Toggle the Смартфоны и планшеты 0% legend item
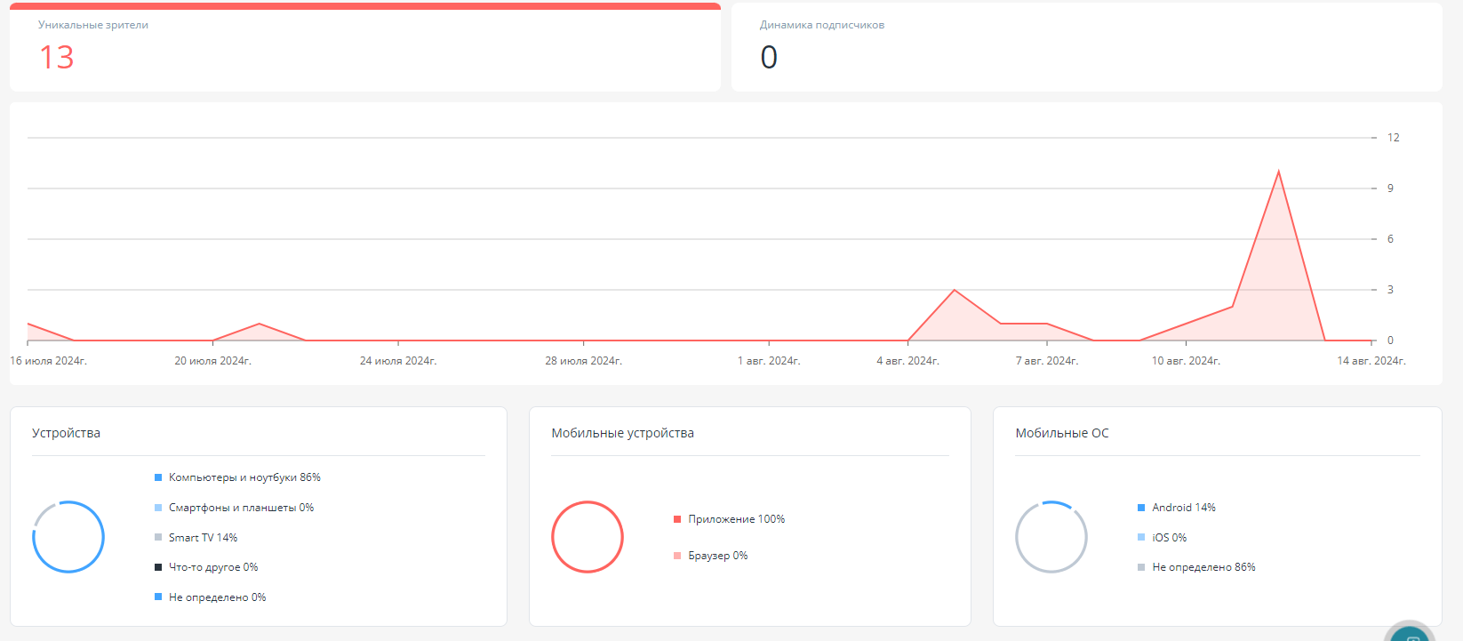Viewport: 1463px width, 641px height. (x=234, y=508)
